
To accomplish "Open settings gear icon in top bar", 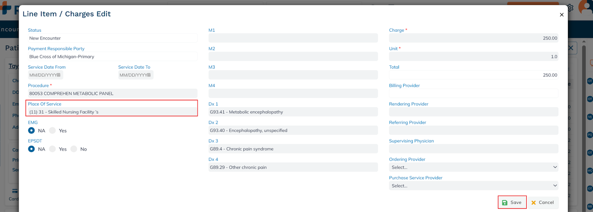I will [x=570, y=8].
